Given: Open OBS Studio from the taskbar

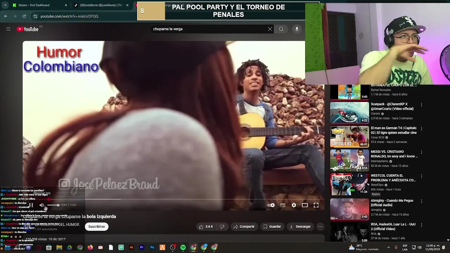Looking at the screenshot, I should click(173, 247).
